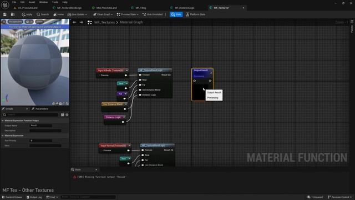Image resolution: width=355 pixels, height=200 pixels.
Task: Open the Live Update dropdown
Action: [77, 14]
